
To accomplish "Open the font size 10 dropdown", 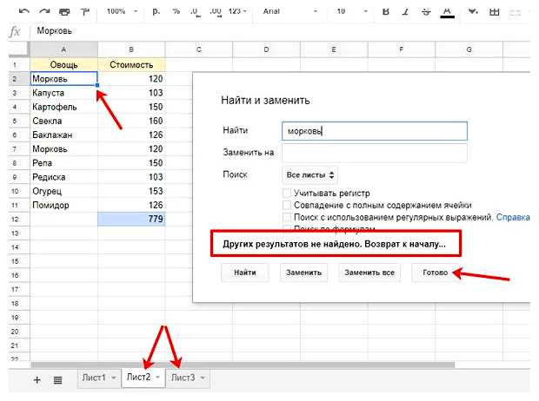I will [x=352, y=11].
